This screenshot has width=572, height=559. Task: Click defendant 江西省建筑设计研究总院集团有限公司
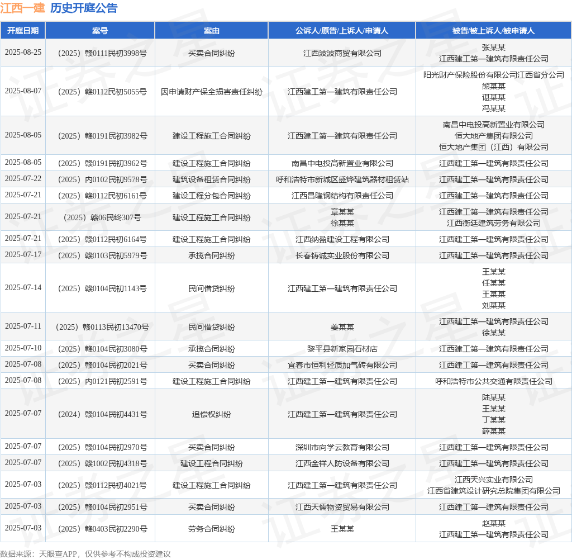click(x=494, y=491)
